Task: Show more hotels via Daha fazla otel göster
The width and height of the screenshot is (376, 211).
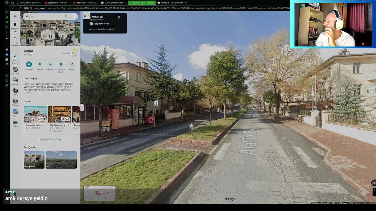Action: (50, 139)
